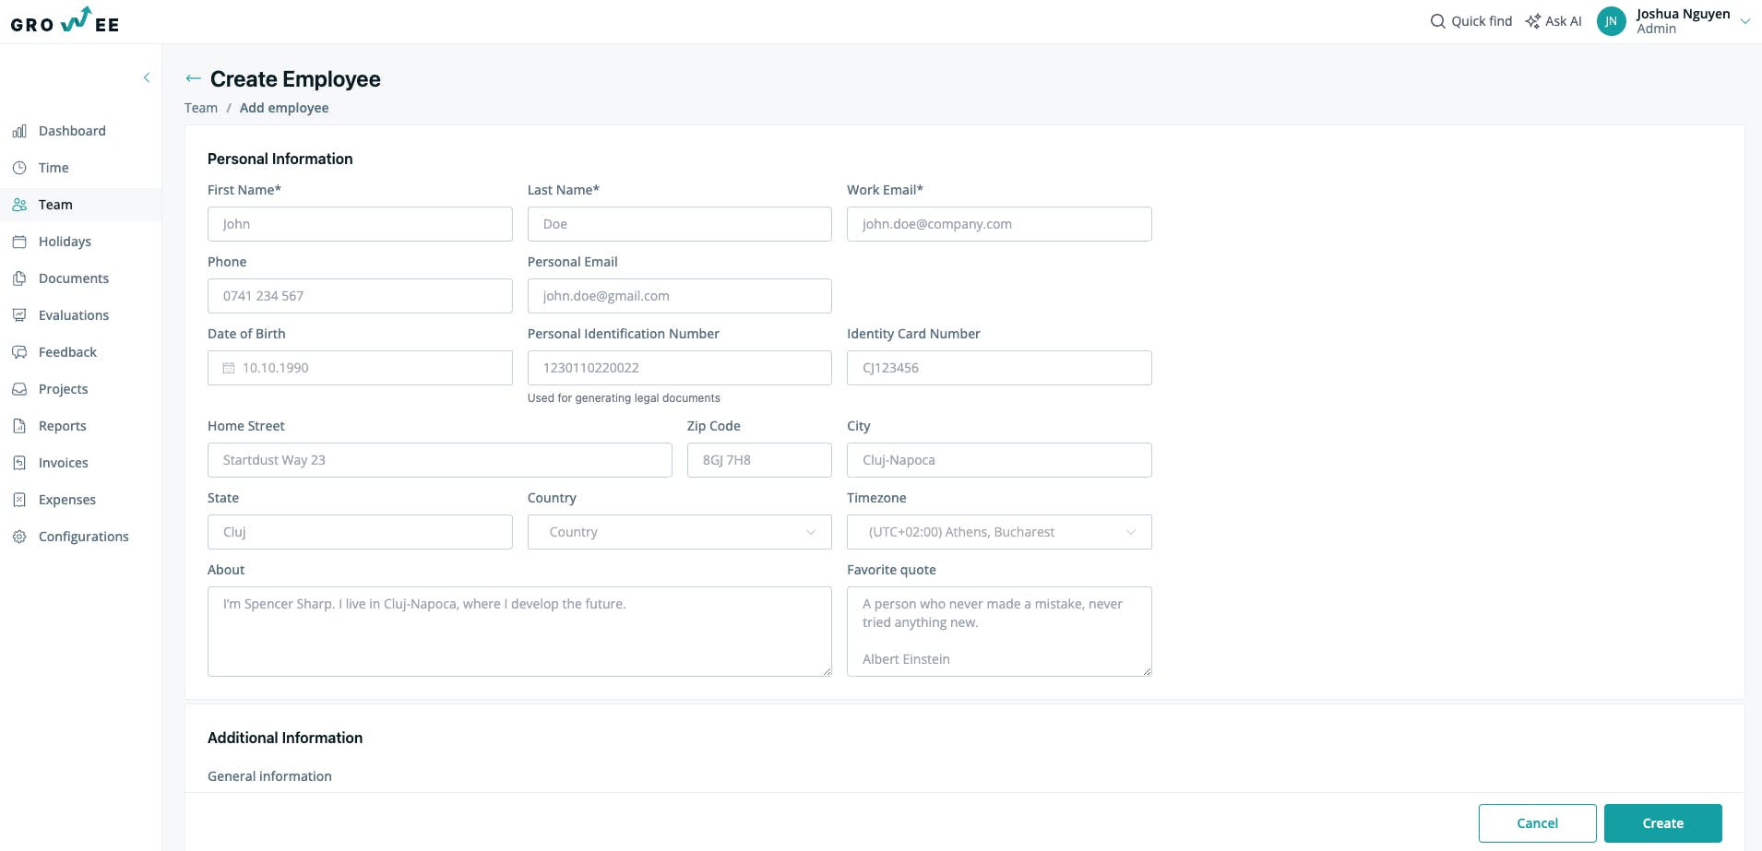Open Invoices section in sidebar
The image size is (1762, 851).
(64, 463)
